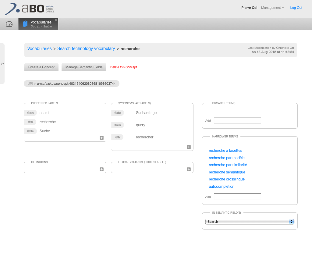Add a definition with plus icon

102,169
